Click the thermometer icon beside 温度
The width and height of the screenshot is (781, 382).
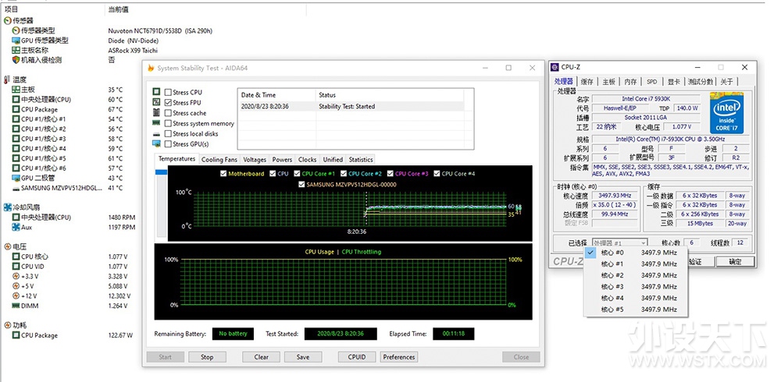(8, 80)
